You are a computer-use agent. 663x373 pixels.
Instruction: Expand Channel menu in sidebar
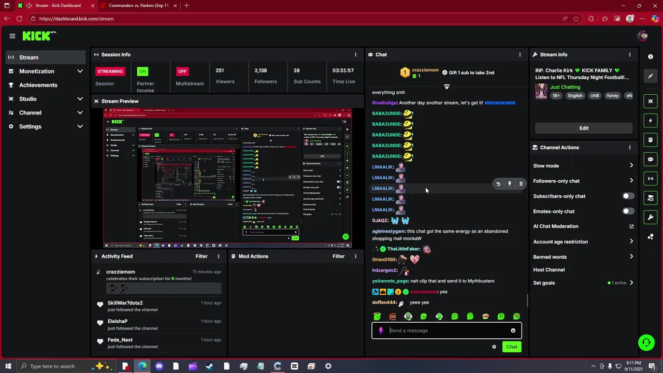[80, 112]
